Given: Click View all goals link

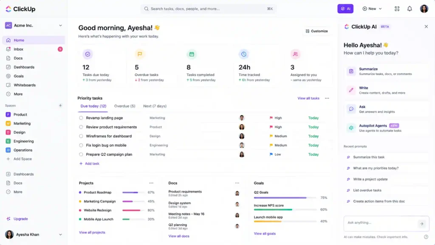Looking at the screenshot, I should (x=265, y=234).
